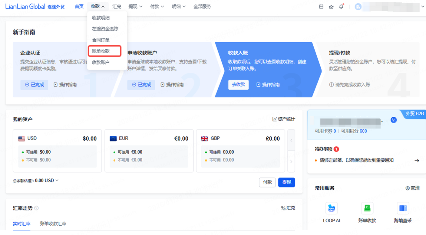
Task: Click the blue V verification badge
Action: coord(394,120)
